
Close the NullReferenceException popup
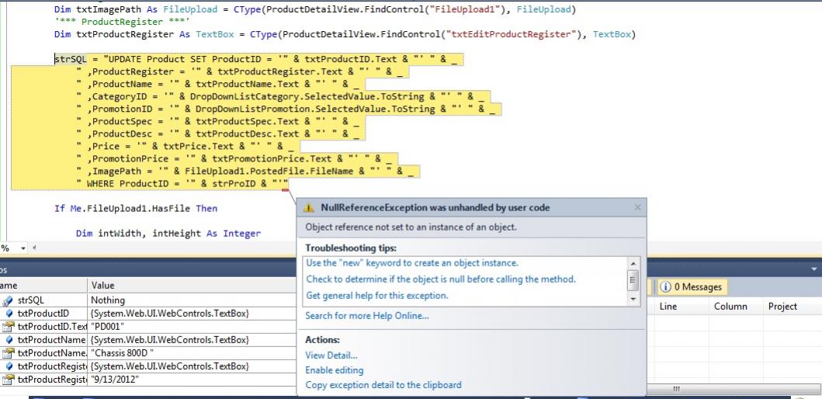tap(638, 207)
